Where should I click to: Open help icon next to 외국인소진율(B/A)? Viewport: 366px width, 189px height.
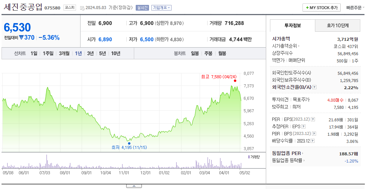[x=315, y=87]
